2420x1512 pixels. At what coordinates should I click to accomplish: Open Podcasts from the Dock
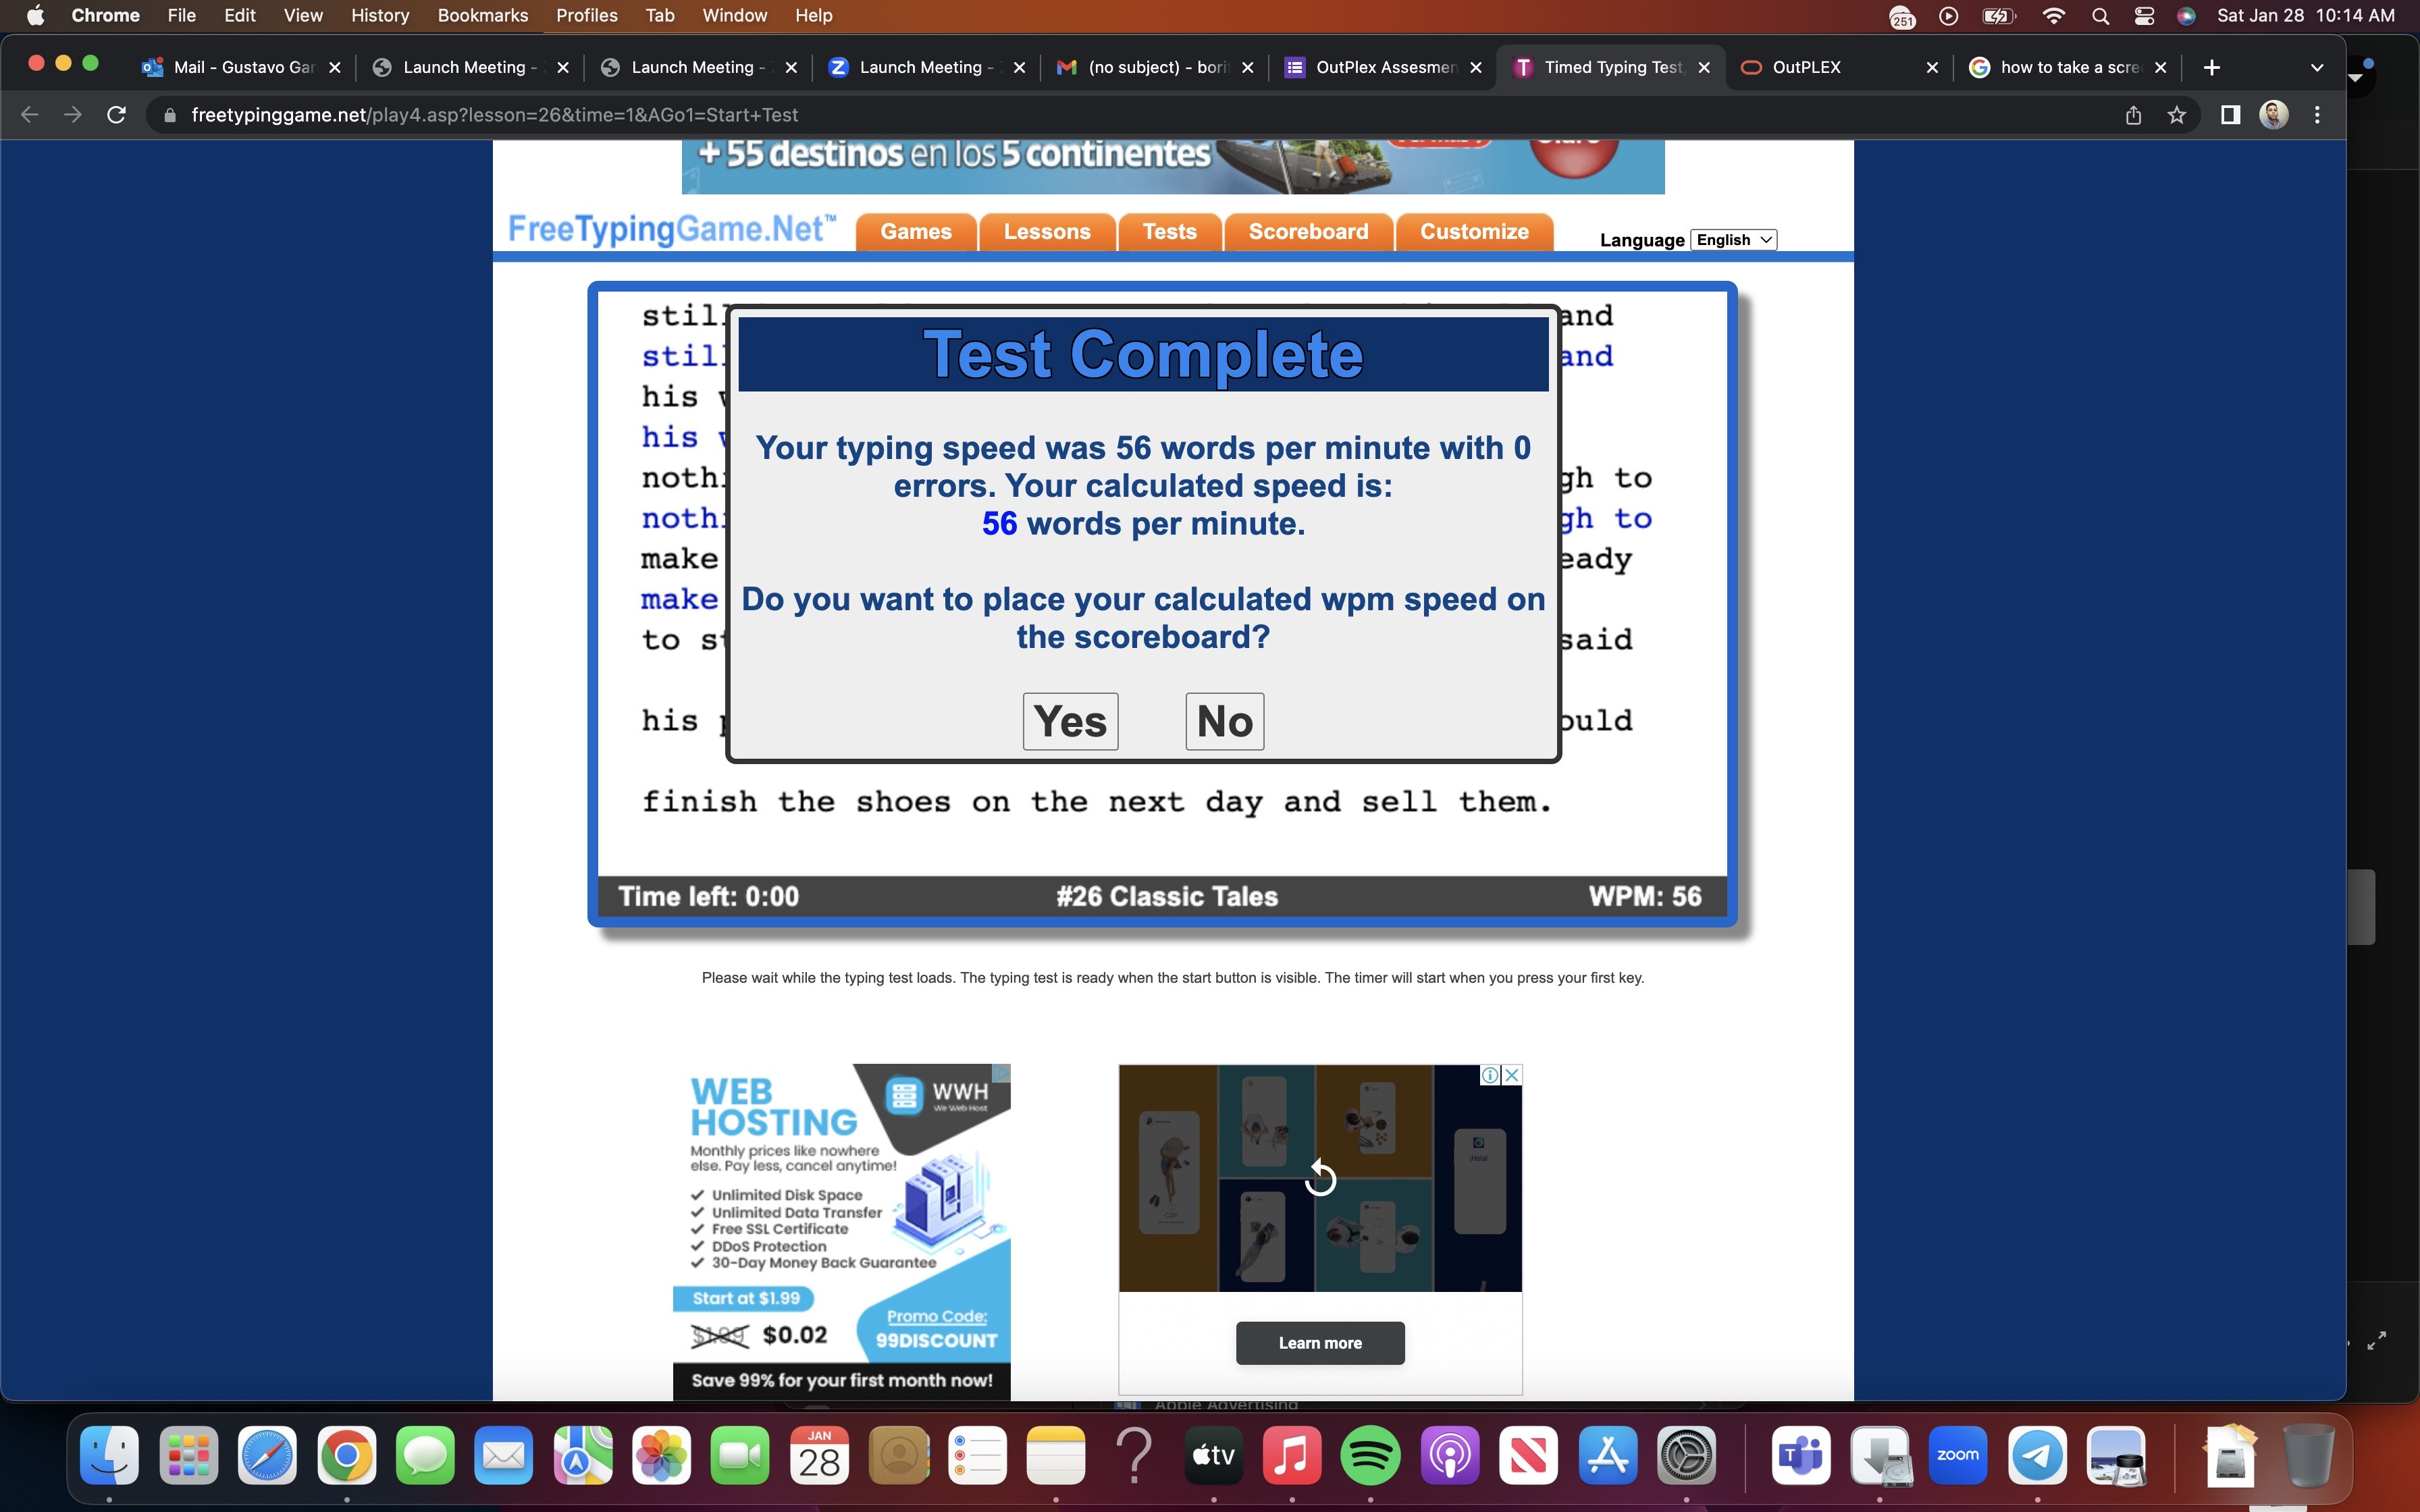1449,1455
